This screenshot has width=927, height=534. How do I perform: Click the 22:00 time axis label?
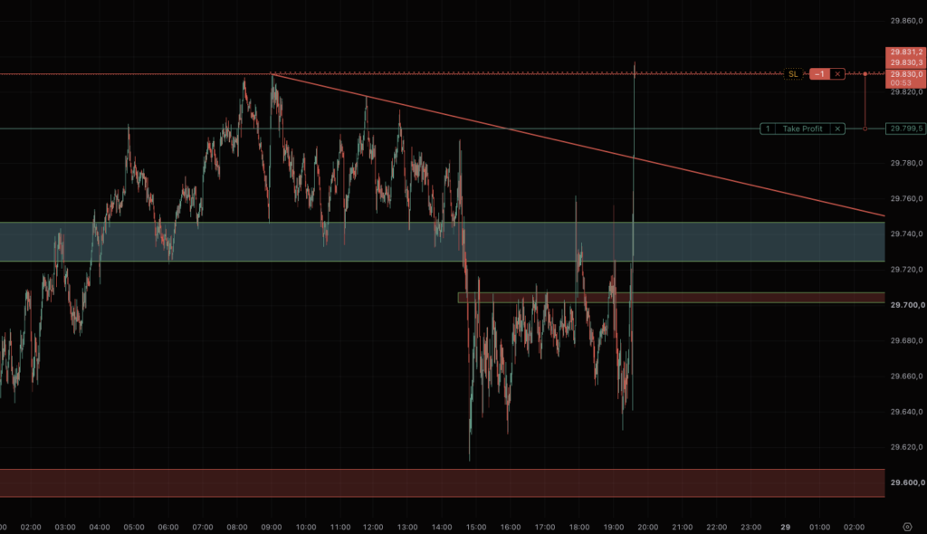[717, 527]
